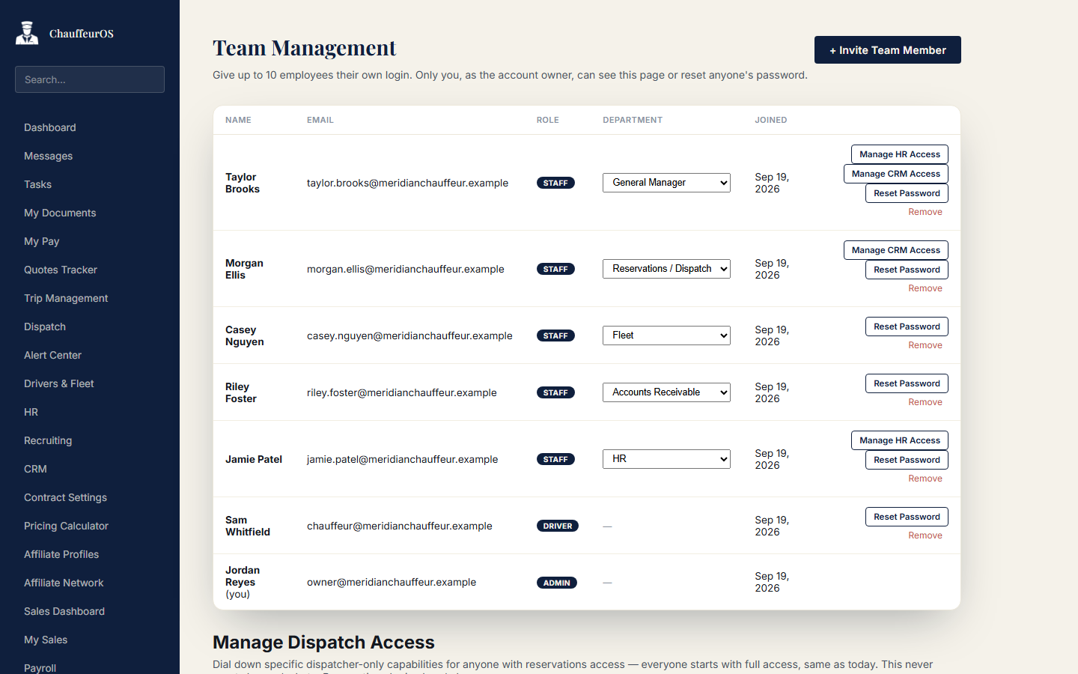Open Dispatch in the sidebar
Screen dimensions: 1078x674
[x=45, y=327]
